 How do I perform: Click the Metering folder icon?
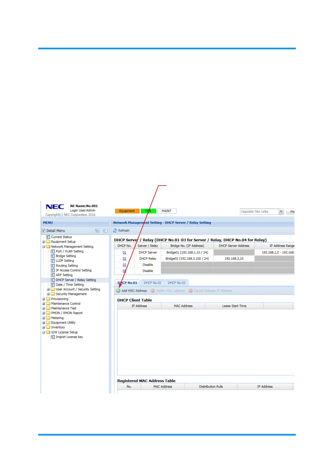48,318
